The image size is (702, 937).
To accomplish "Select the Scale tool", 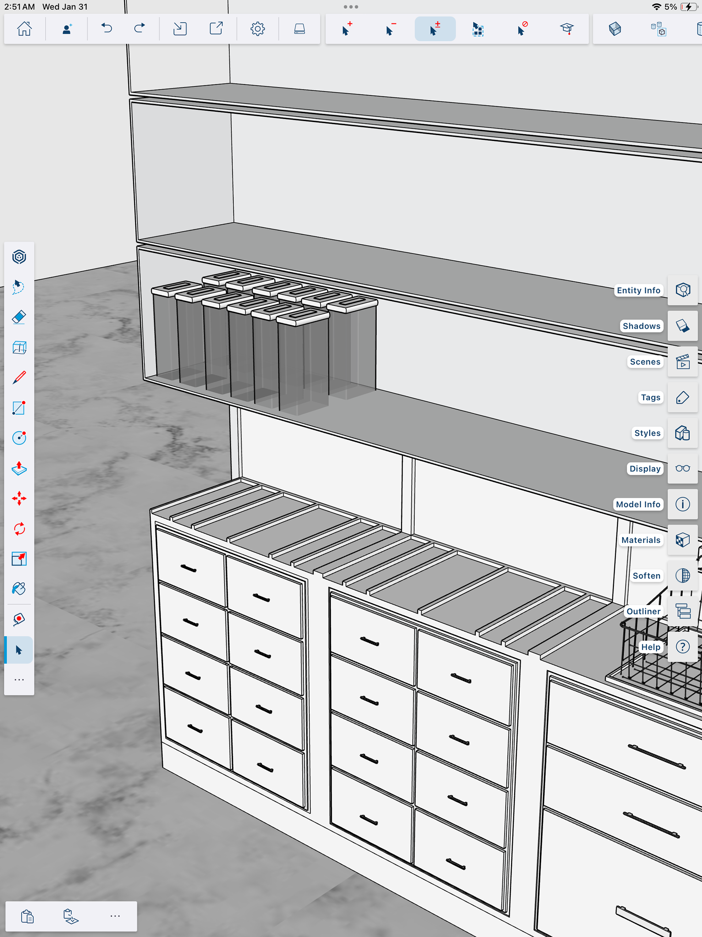I will [x=19, y=559].
